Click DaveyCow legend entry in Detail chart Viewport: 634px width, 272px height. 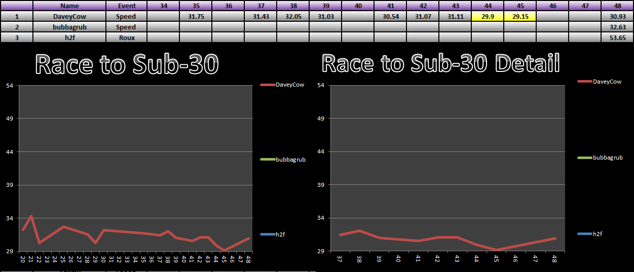click(599, 81)
